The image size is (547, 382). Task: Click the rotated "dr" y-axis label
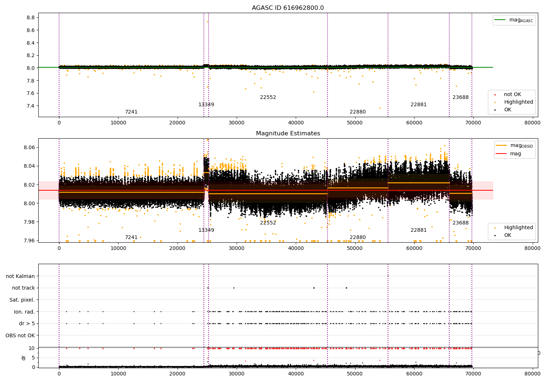(x=24, y=358)
